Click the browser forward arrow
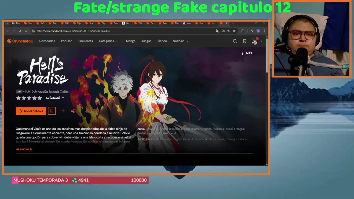The image size is (354, 199). click(x=14, y=31)
